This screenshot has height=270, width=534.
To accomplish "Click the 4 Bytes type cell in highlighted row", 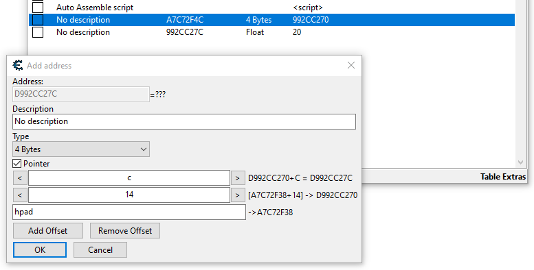I will click(258, 20).
